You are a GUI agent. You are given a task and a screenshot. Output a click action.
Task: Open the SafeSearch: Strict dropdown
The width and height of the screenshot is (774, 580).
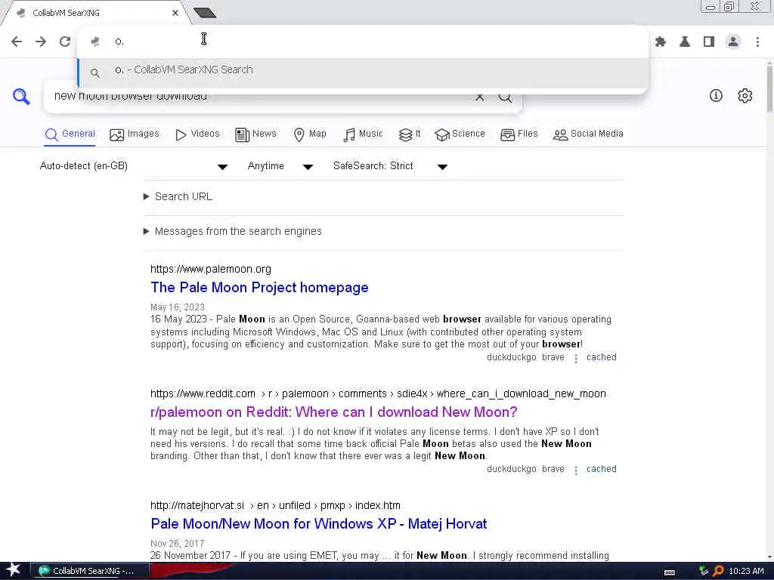click(x=390, y=166)
